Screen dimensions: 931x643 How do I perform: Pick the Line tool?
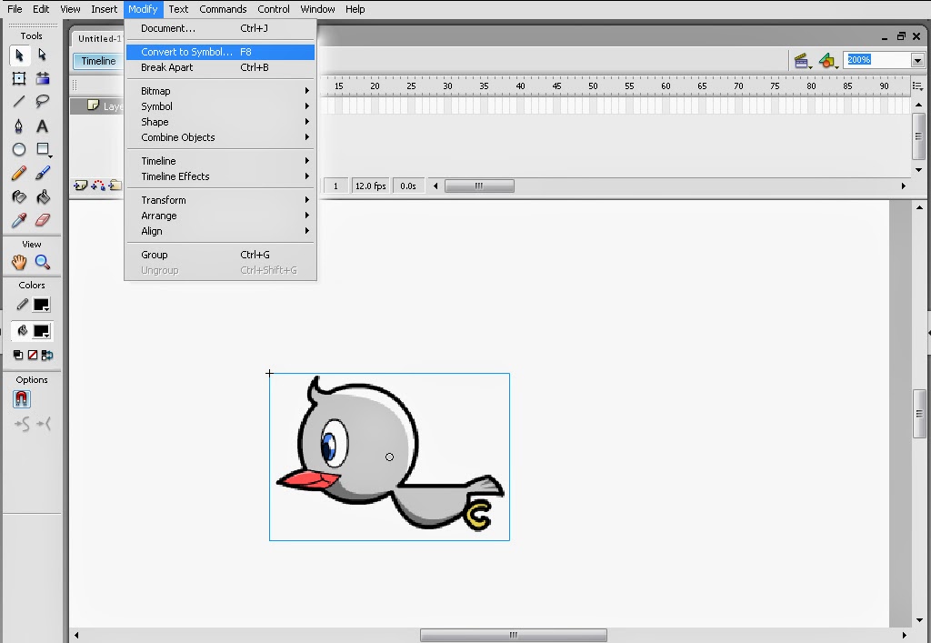coord(19,102)
